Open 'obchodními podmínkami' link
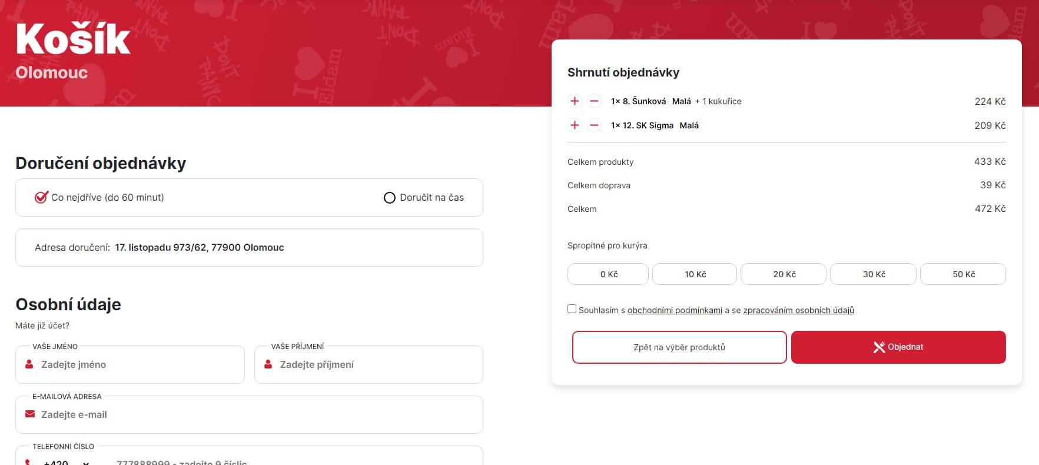1039x465 pixels. click(x=675, y=310)
